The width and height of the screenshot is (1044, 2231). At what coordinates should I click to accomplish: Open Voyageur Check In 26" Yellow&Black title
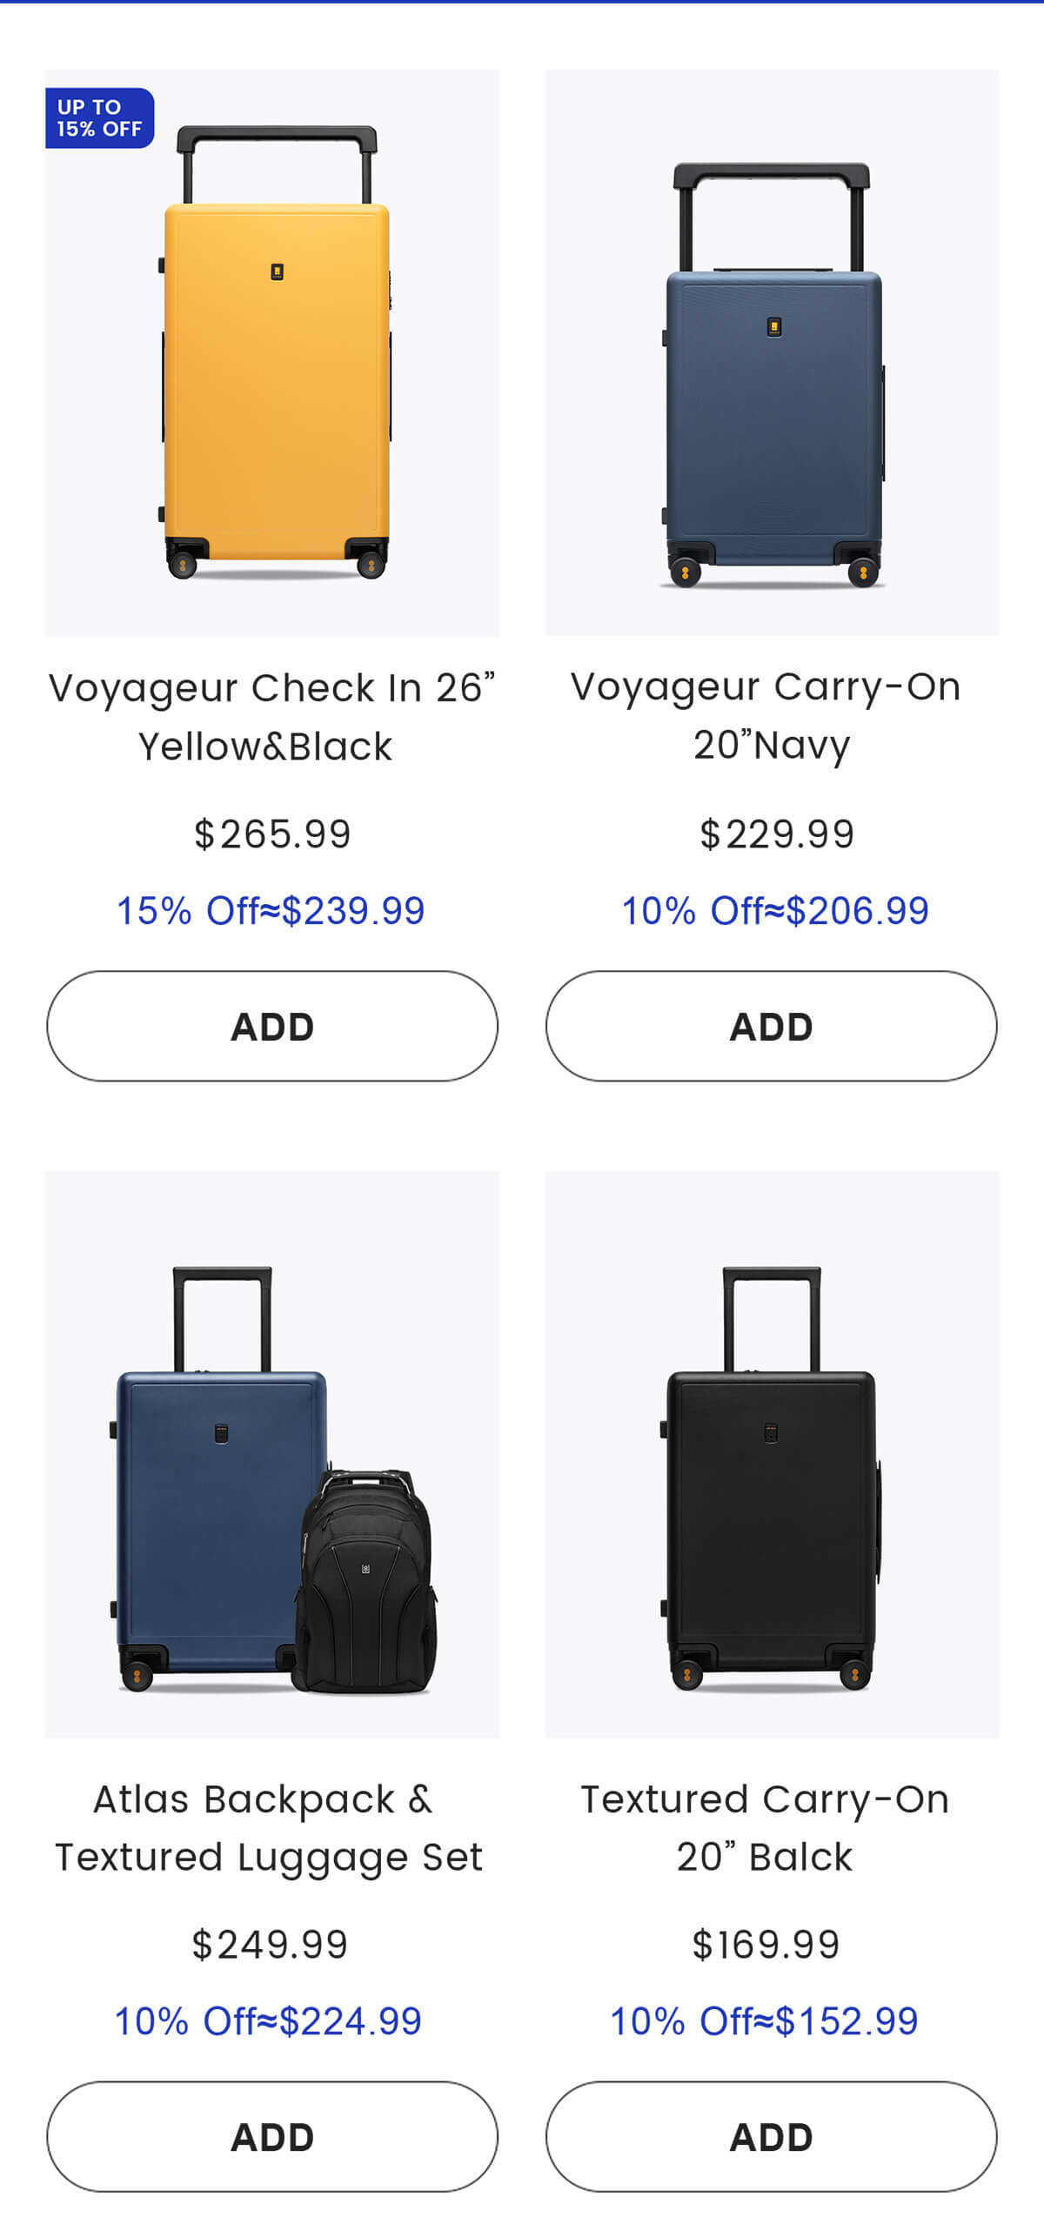point(271,717)
